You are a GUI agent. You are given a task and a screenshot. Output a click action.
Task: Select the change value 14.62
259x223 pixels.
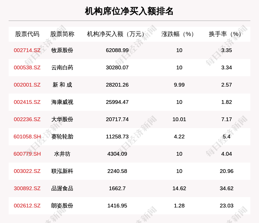tap(179, 188)
